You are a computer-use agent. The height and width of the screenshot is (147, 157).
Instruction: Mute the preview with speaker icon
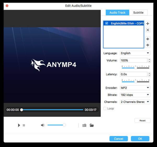43,125
